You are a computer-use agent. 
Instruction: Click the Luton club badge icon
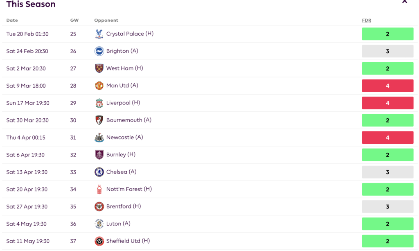[x=99, y=224]
